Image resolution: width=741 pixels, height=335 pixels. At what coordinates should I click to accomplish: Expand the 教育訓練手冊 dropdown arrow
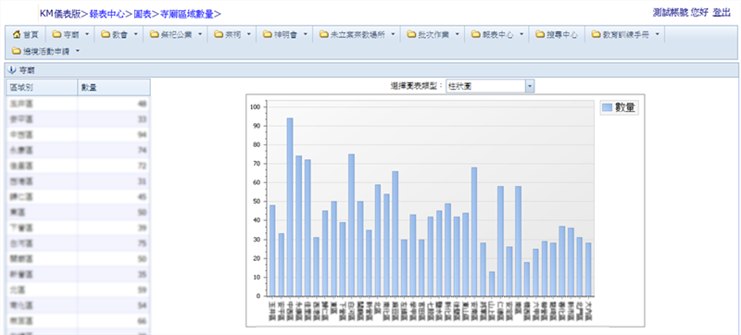coord(657,34)
